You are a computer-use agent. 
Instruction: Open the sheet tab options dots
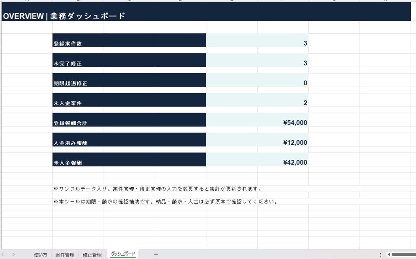click(x=380, y=255)
